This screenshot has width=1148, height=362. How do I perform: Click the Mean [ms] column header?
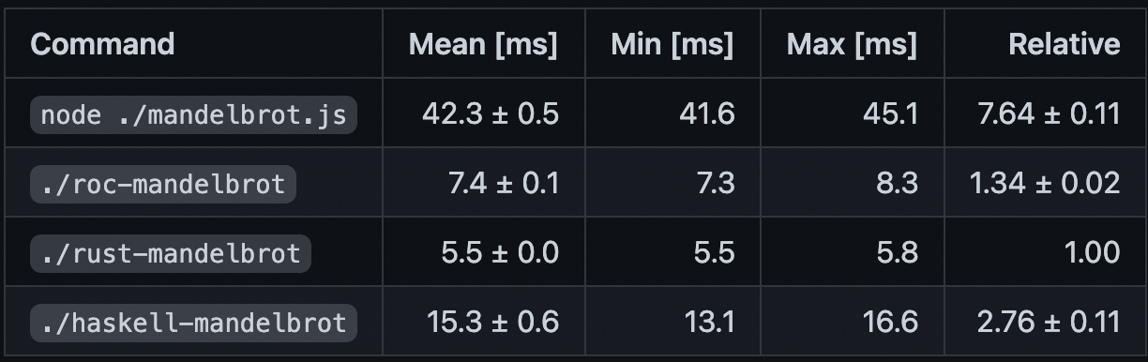tap(483, 44)
